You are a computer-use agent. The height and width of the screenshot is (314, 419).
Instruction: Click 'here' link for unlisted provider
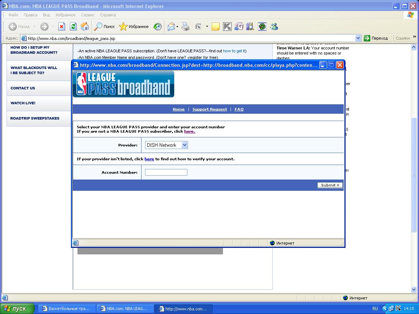149,159
